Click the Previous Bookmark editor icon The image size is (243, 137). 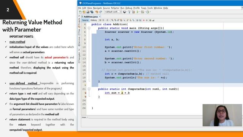[128, 20]
